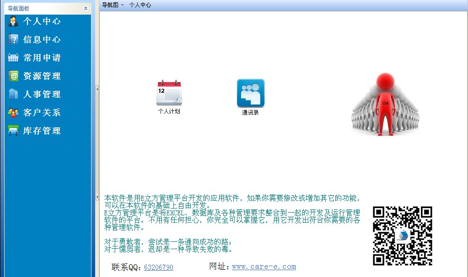Select 信息中心 in the navigation panel
The height and width of the screenshot is (277, 468).
42,39
